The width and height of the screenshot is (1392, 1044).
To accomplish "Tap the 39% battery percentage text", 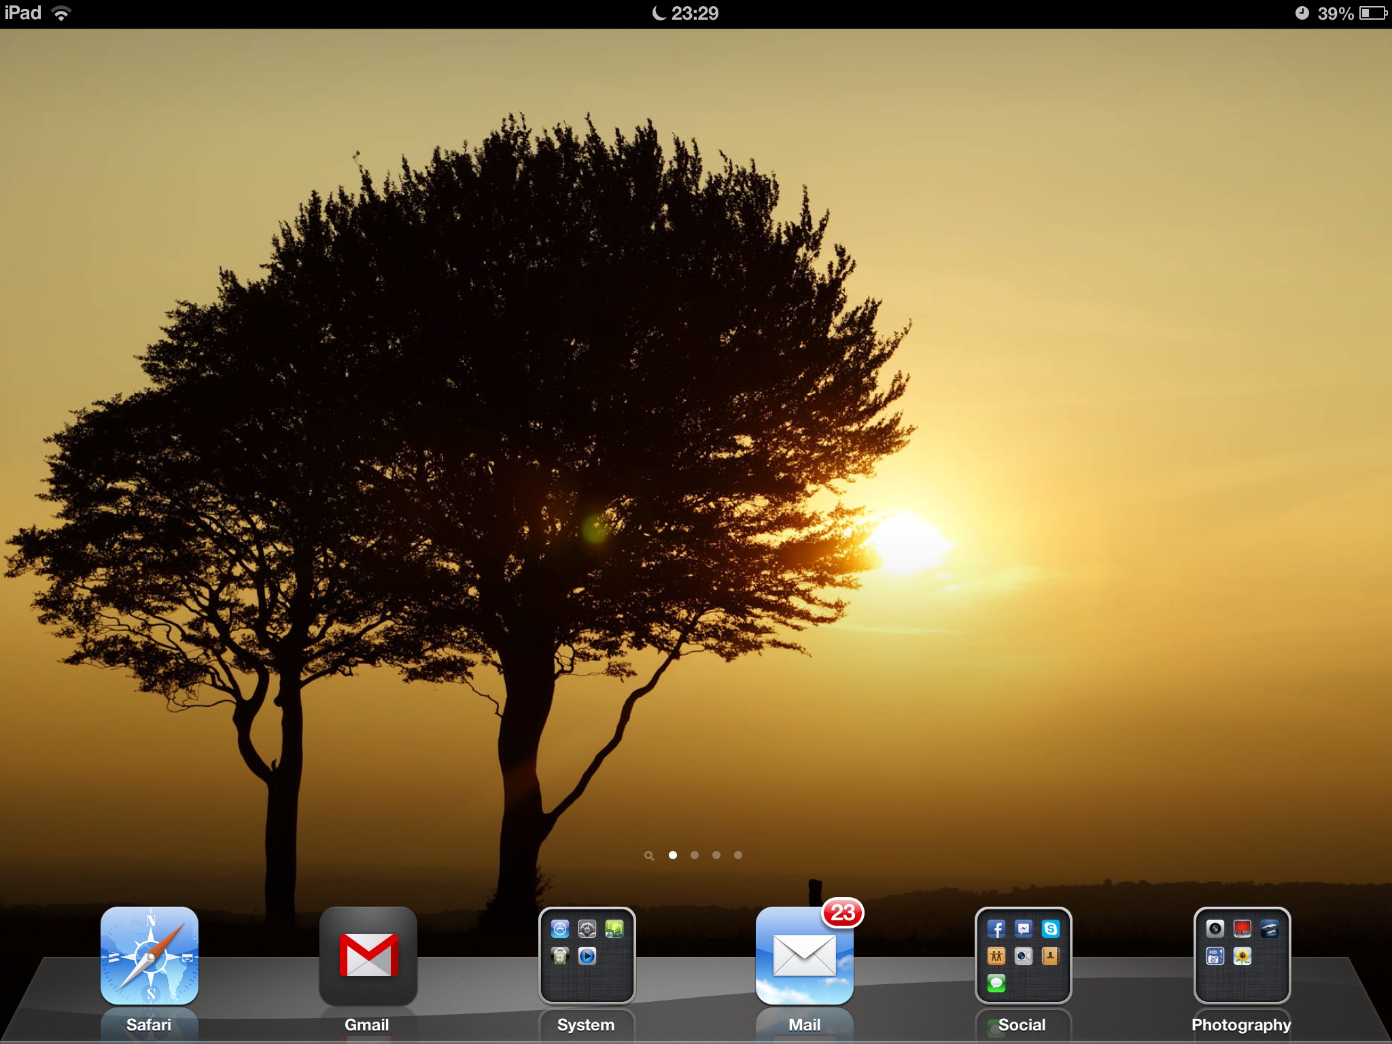I will click(1335, 14).
